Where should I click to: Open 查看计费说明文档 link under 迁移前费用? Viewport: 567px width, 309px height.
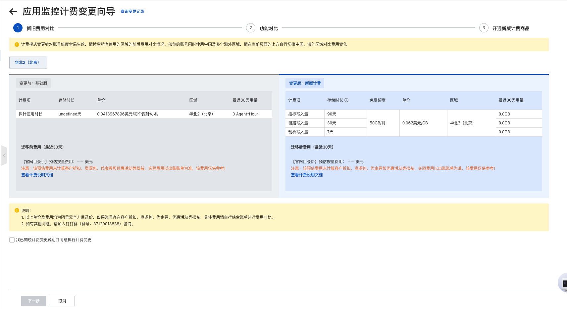point(37,175)
